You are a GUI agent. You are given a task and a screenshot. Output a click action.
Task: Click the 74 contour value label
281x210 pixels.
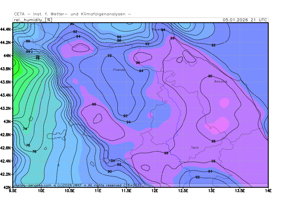click(x=25, y=129)
